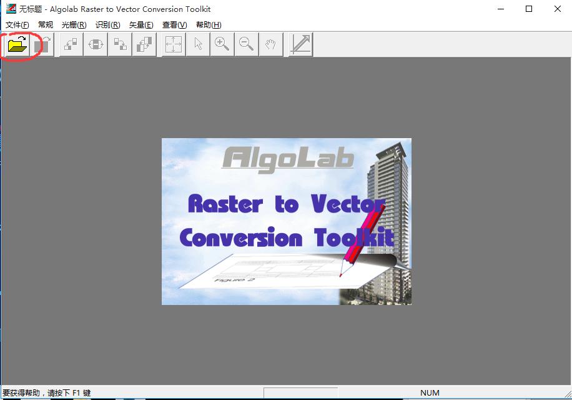
Task: Open the 矢量(E) menu
Action: click(141, 24)
